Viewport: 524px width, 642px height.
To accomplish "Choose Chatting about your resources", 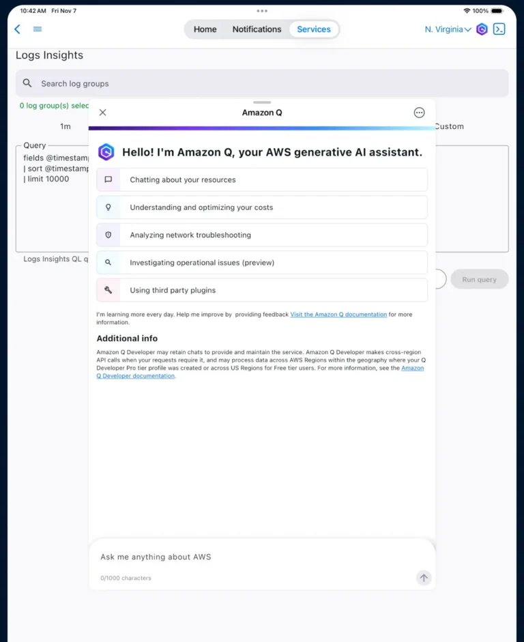I will 262,179.
